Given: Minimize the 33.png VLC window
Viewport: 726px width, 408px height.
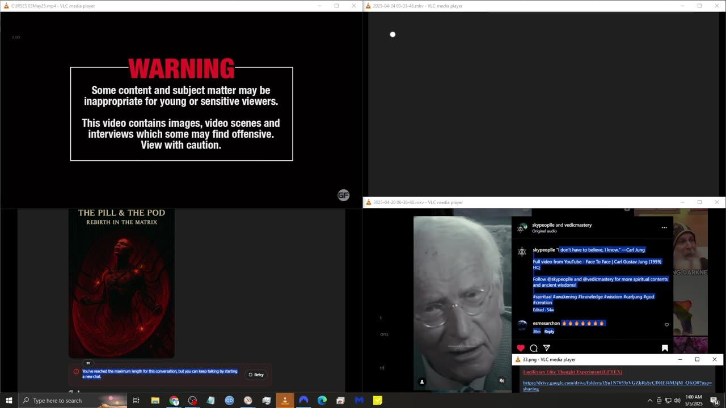Looking at the screenshot, I should (680, 359).
